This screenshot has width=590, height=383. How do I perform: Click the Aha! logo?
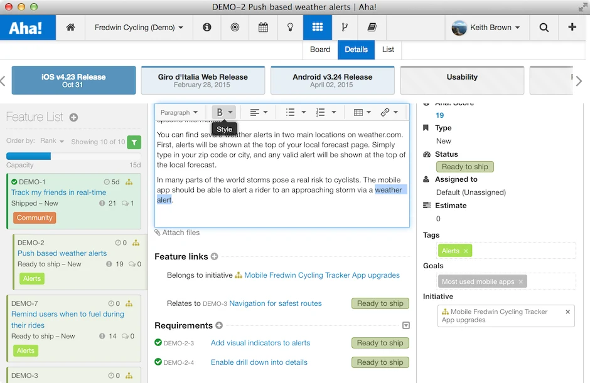[x=28, y=28]
